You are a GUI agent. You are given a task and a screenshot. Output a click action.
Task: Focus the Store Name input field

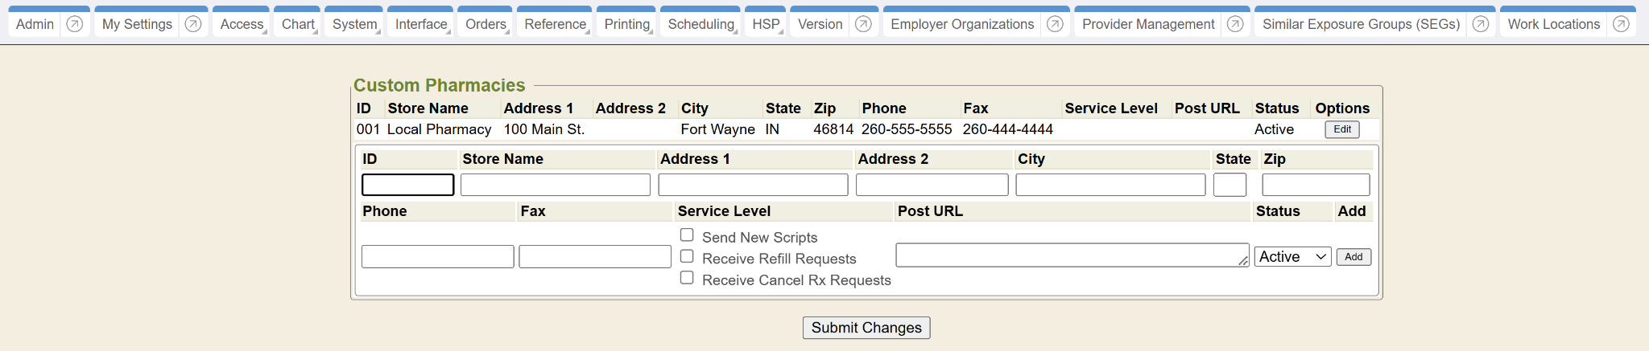pos(555,185)
